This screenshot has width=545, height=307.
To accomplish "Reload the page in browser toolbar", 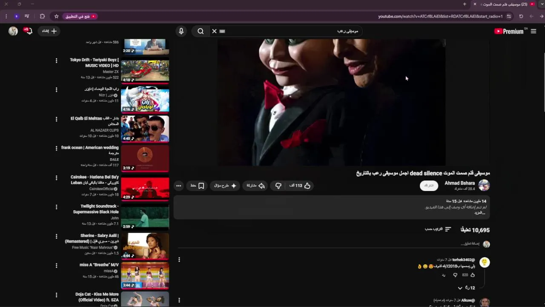I will pyautogui.click(x=521, y=16).
